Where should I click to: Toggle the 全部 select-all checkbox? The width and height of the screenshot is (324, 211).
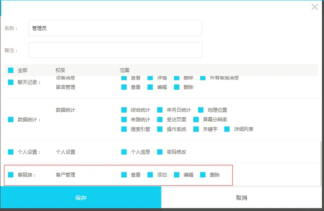point(11,70)
